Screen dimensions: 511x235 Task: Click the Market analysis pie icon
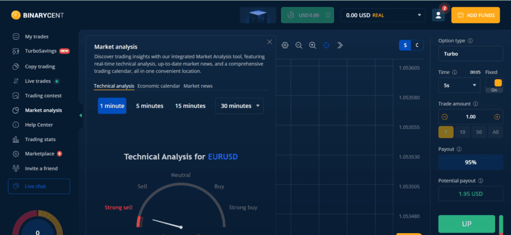15,110
